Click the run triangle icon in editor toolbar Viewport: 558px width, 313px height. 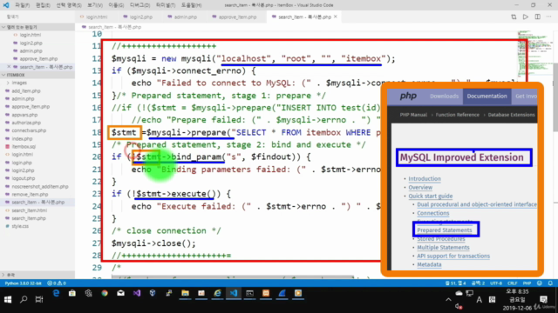(x=526, y=17)
